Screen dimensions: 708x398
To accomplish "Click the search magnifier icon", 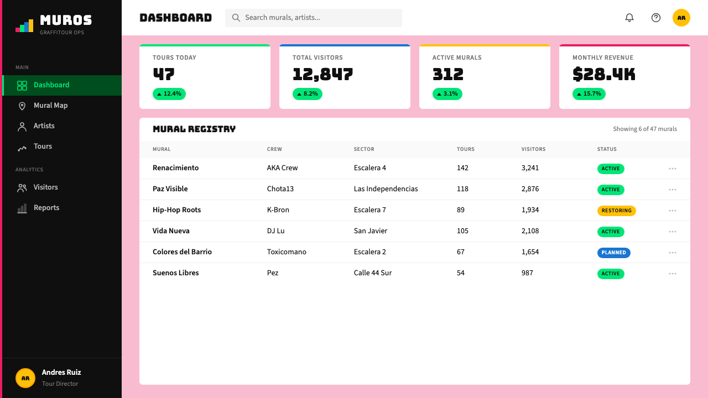I will tap(236, 18).
